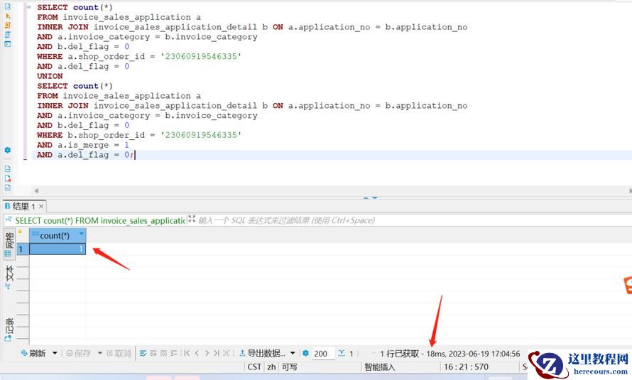Go to the last row of the results
The height and width of the screenshot is (380, 632).
tap(217, 354)
